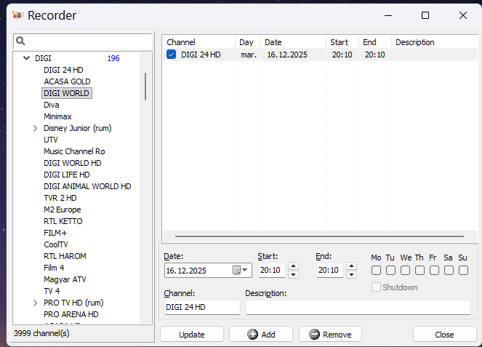Sort by the Day column header
This screenshot has height=347, width=482.
[x=248, y=42]
